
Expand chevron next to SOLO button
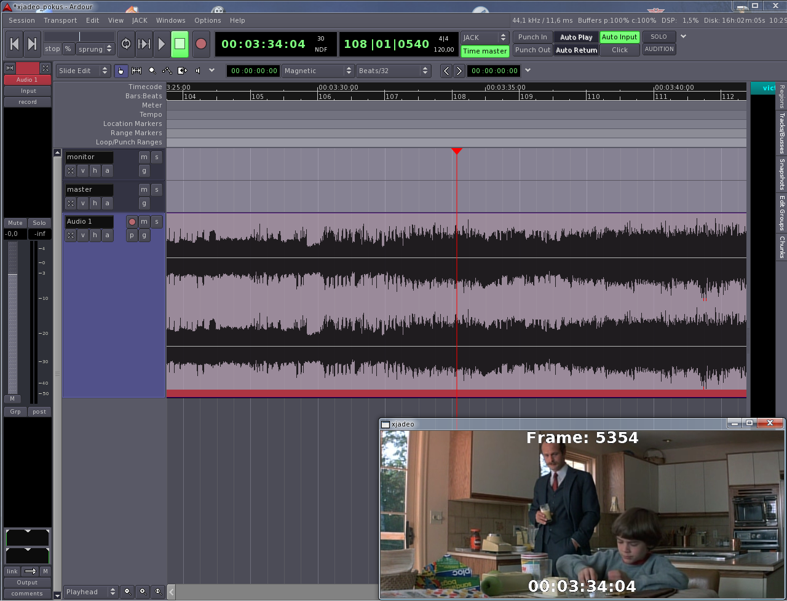[683, 37]
